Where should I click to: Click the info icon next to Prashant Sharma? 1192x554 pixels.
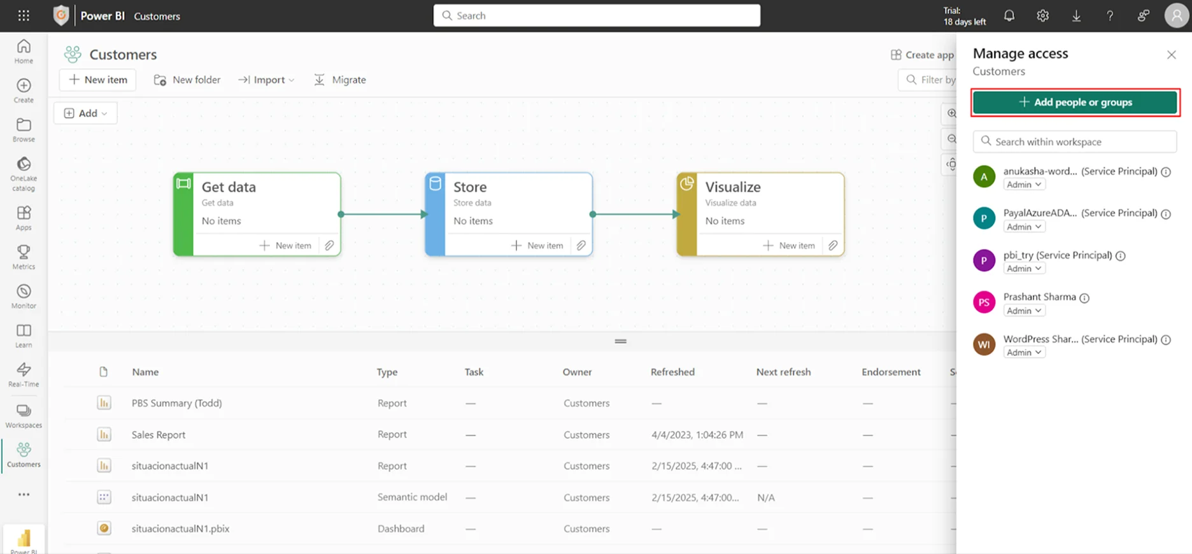pyautogui.click(x=1084, y=297)
